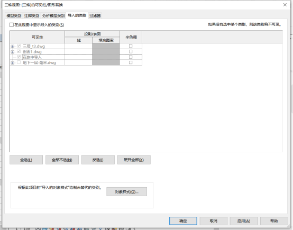Confirm with the 确定 button
Screen dimensions: 293x230
tap(183, 221)
